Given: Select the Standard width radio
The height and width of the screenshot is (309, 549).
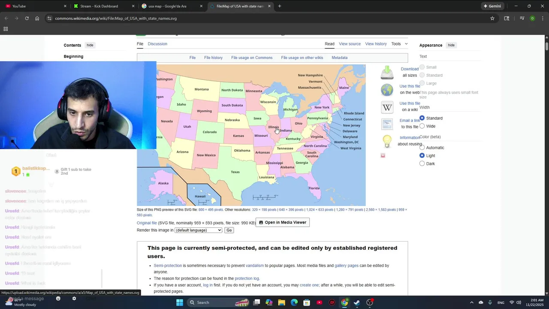Looking at the screenshot, I should pos(422,118).
